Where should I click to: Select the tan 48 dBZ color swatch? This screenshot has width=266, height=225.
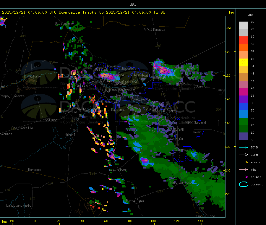point(244,77)
